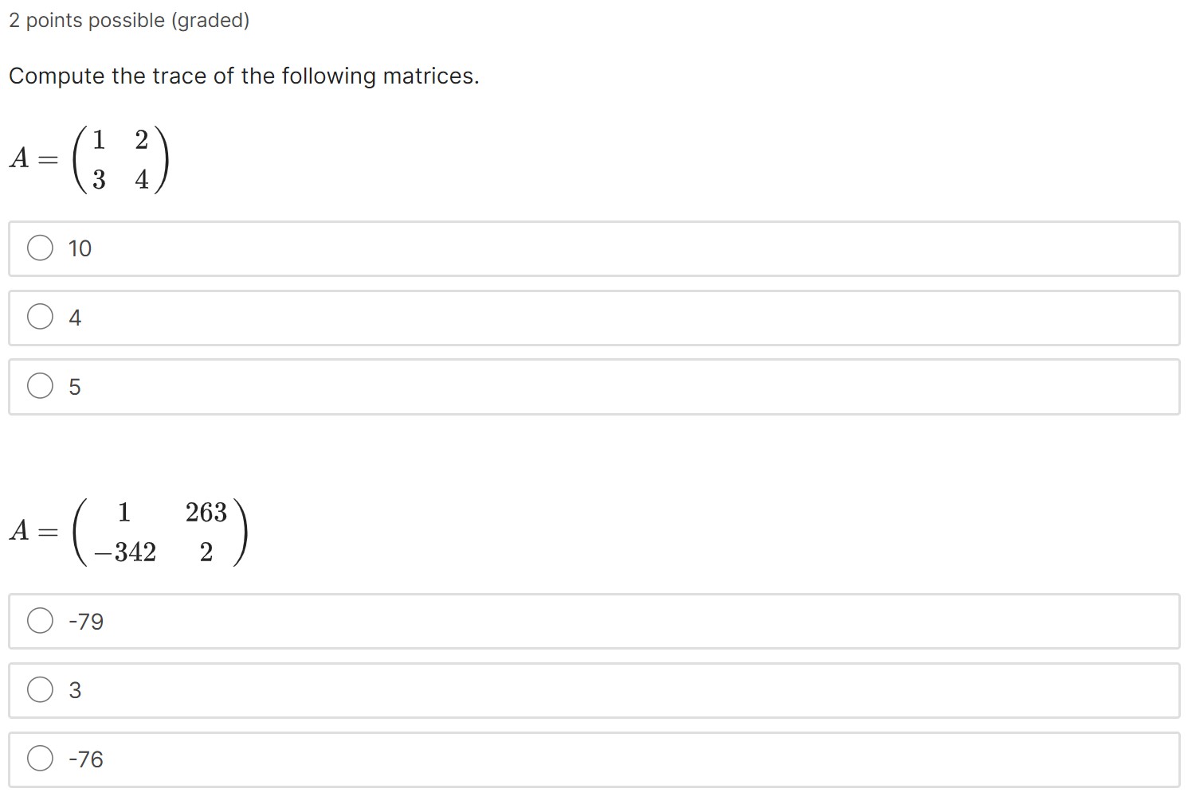Click the "A =" label of second matrix
Screen dimensions: 1188x800
tap(33, 530)
